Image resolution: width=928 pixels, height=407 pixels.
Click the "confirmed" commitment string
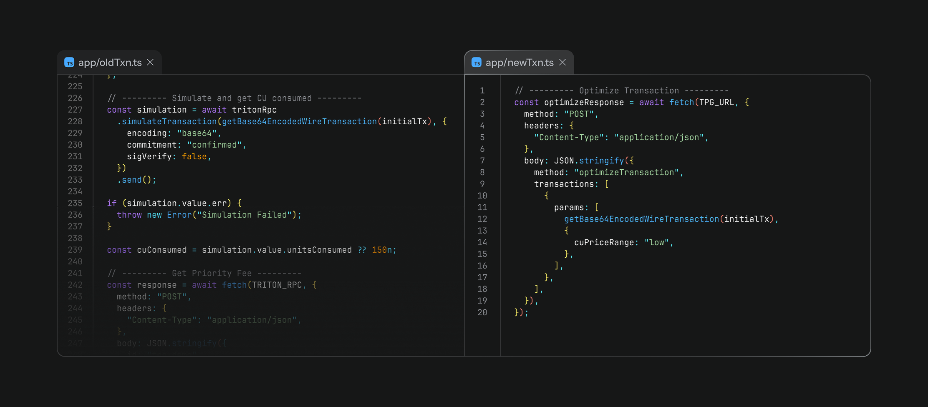pos(214,145)
